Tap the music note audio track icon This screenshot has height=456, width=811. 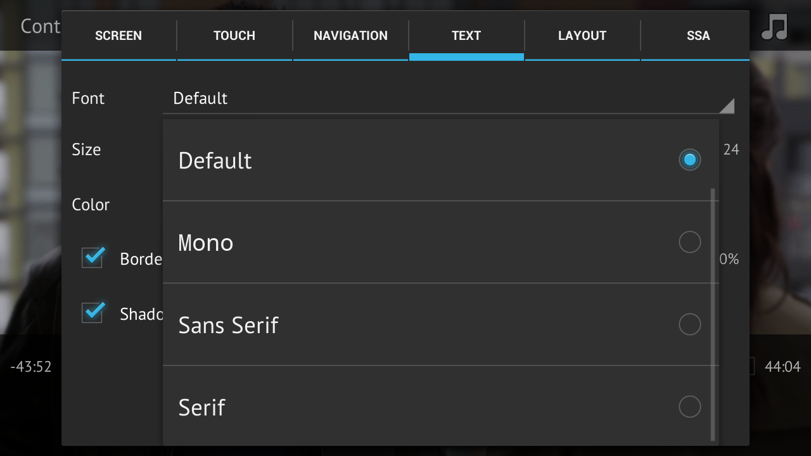tap(774, 27)
